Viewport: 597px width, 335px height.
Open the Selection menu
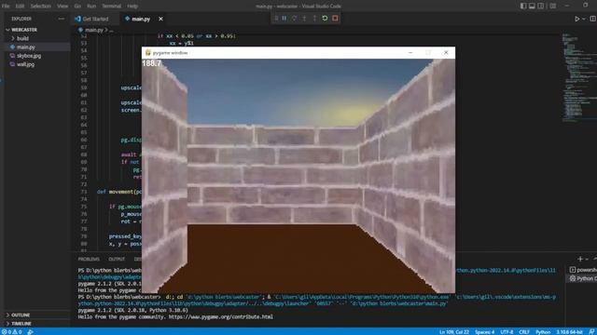(41, 7)
